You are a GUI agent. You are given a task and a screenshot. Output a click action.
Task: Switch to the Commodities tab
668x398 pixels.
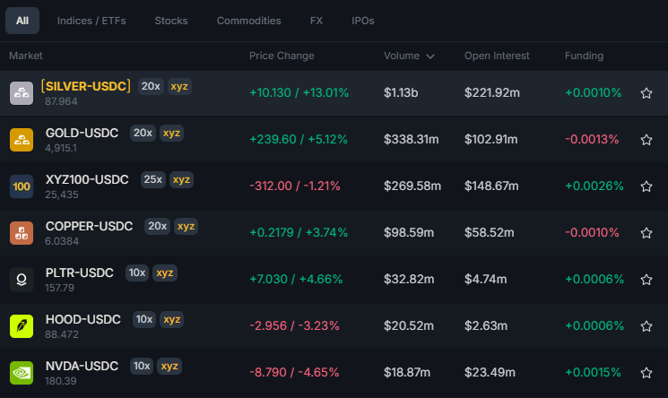(248, 21)
